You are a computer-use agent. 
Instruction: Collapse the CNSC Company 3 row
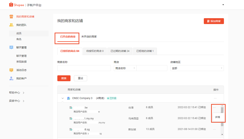(63, 98)
